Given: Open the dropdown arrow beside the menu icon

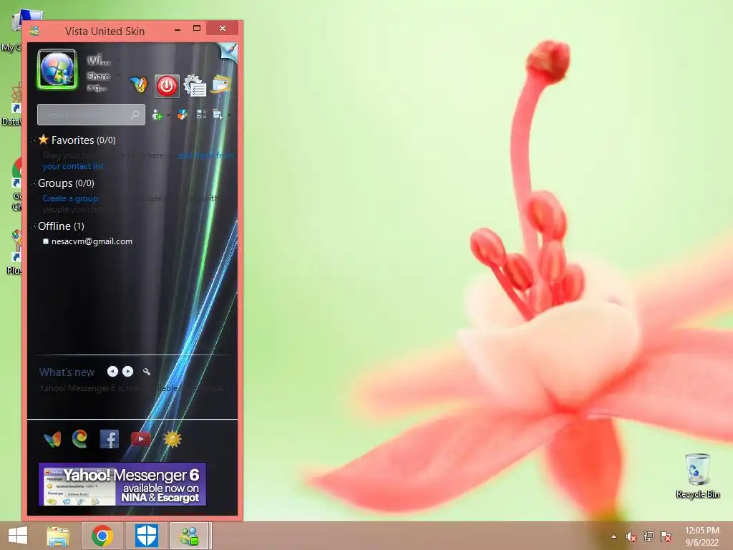Looking at the screenshot, I should pyautogui.click(x=229, y=115).
